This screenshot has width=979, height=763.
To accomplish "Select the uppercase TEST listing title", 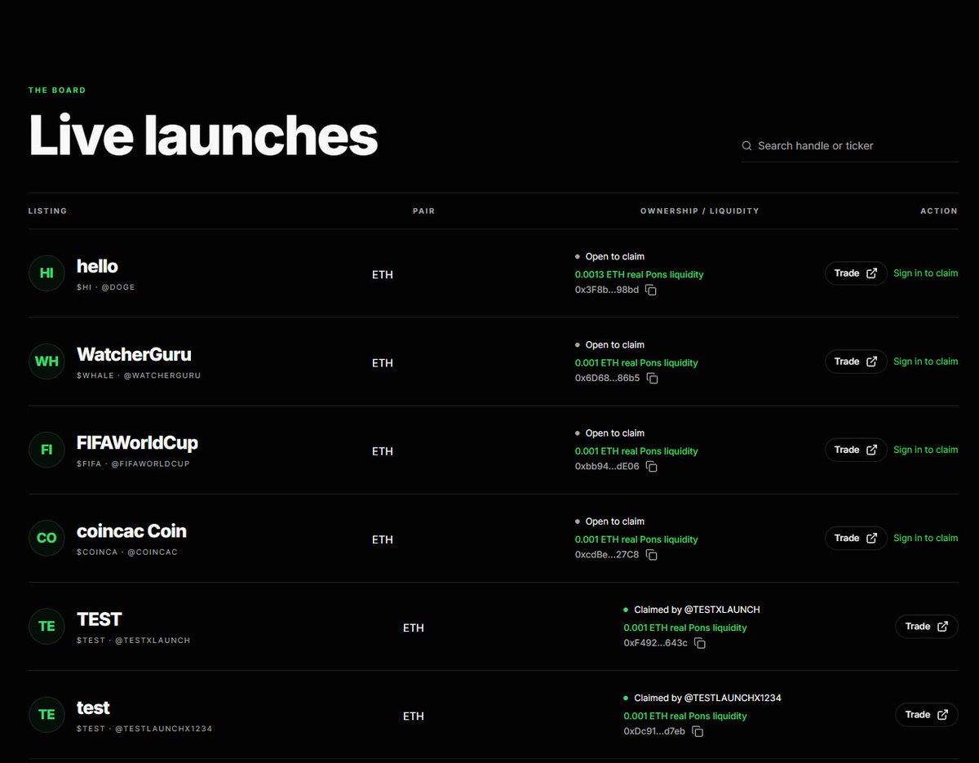I will pos(99,619).
